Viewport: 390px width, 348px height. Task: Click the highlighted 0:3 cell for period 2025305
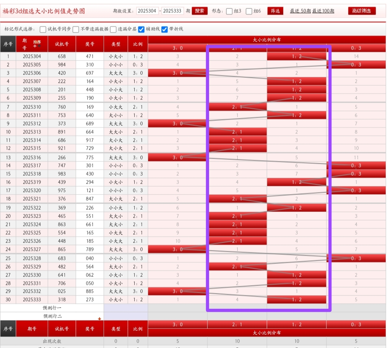point(356,65)
